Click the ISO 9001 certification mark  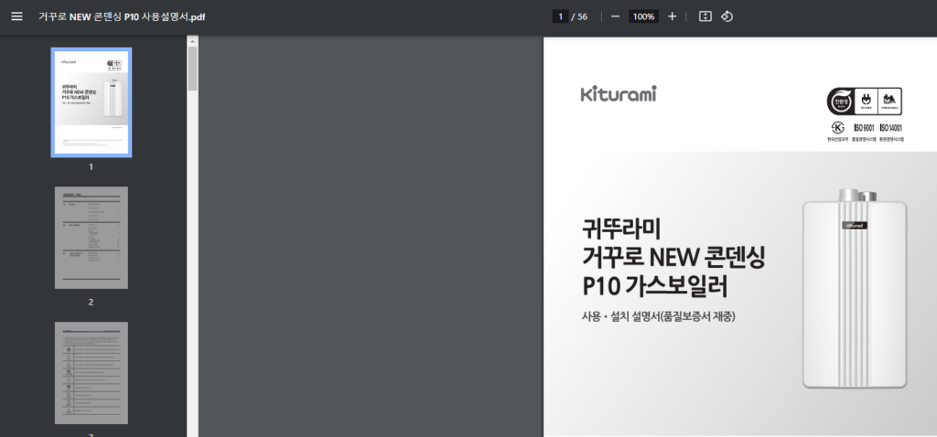click(864, 132)
